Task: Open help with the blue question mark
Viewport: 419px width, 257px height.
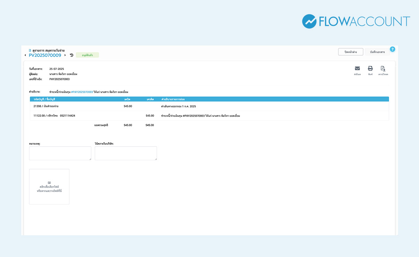Action: pyautogui.click(x=392, y=49)
